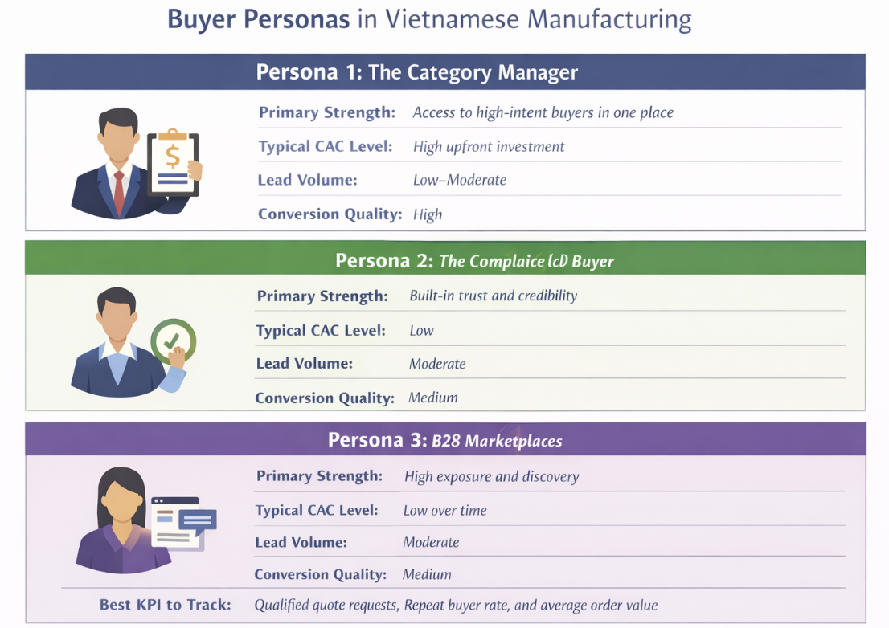Click Persona 2 Typical CAC Level 'Low' value
The height and width of the screenshot is (628, 889).
[x=421, y=330]
